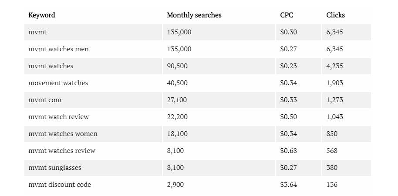This screenshot has width=398, height=196.
Task: Click the Clicks column header
Action: tap(335, 15)
